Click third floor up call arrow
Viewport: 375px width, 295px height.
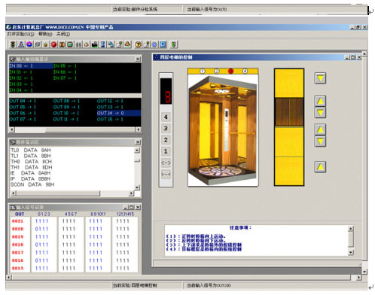click(320, 101)
